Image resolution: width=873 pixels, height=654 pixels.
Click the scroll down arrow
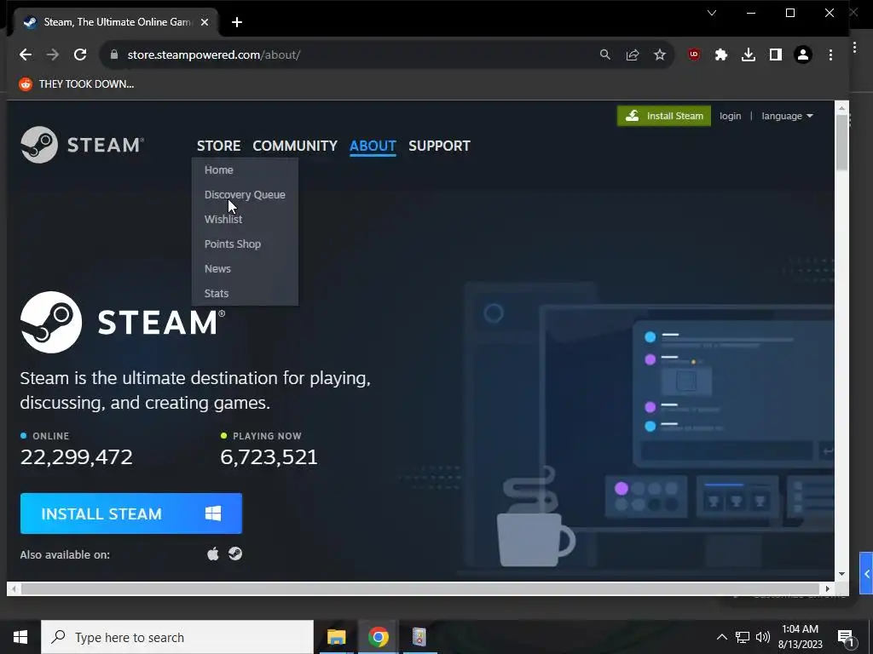click(x=841, y=573)
